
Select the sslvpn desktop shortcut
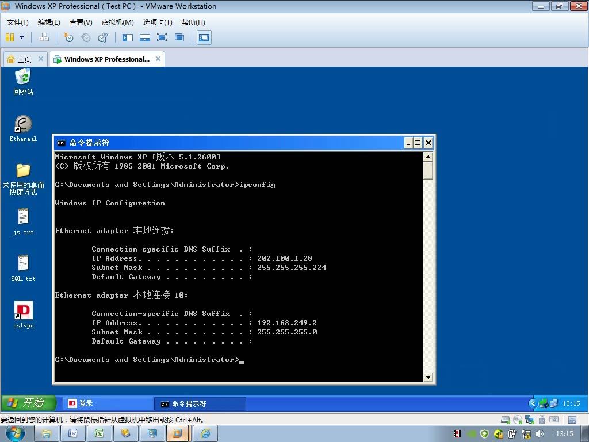point(23,315)
